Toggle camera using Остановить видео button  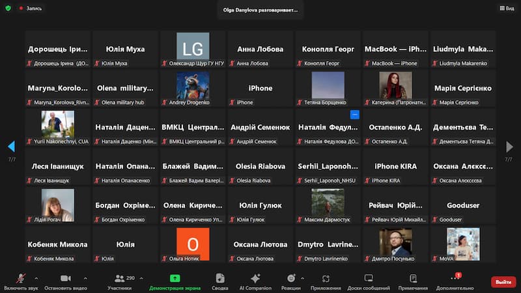[x=65, y=279]
